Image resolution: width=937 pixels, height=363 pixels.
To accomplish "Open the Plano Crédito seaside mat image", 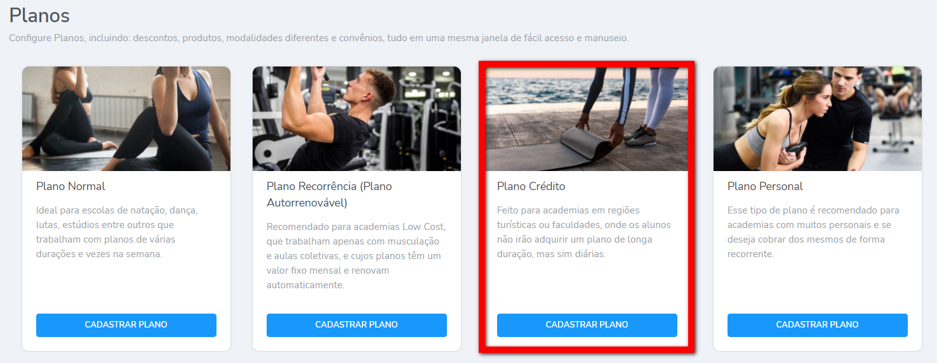I will [587, 118].
